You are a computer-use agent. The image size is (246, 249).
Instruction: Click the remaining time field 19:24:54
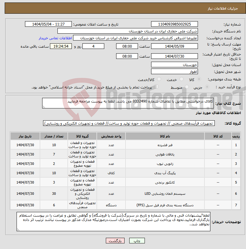tap(61, 46)
